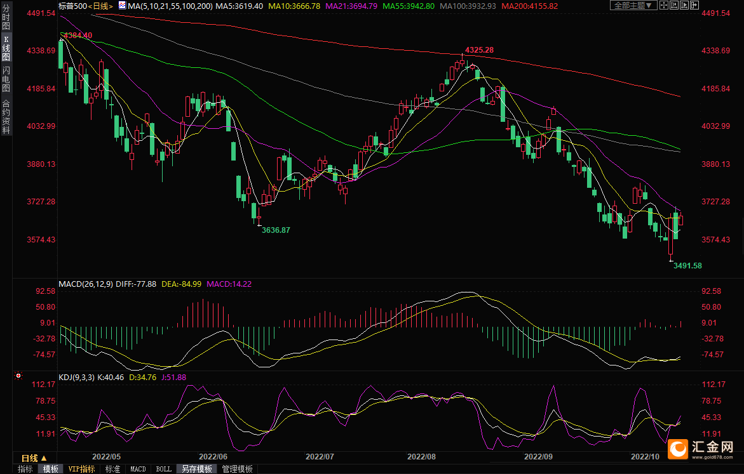Viewport: 744px width, 474px height.
Task: Open 合约资料 from the left sidebar
Action: tap(6, 117)
